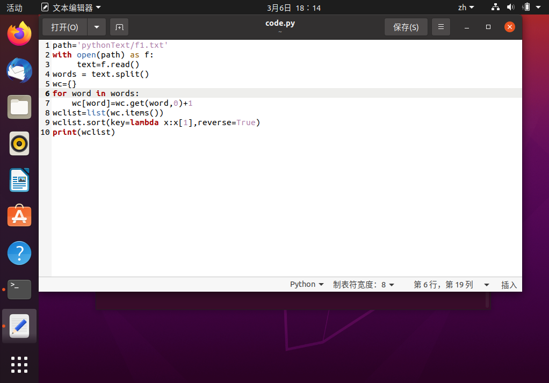The height and width of the screenshot is (383, 549).
Task: Expand the recent files arrow beside Open
Action: coord(97,27)
